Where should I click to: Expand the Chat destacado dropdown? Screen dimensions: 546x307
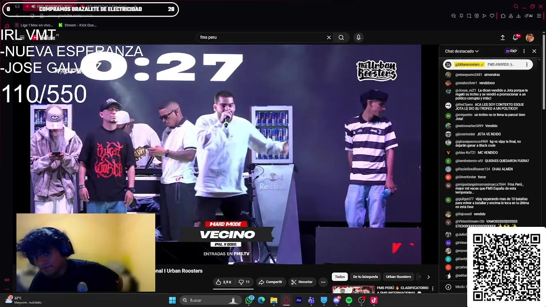(x=462, y=51)
